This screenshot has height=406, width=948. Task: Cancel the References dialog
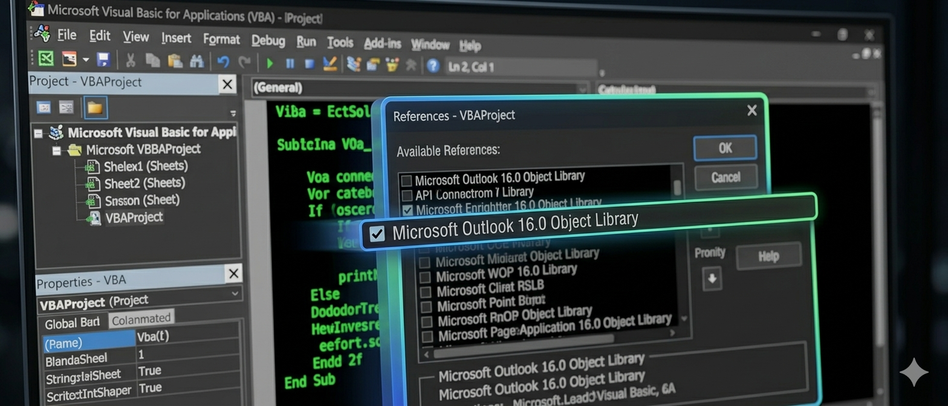(x=726, y=177)
